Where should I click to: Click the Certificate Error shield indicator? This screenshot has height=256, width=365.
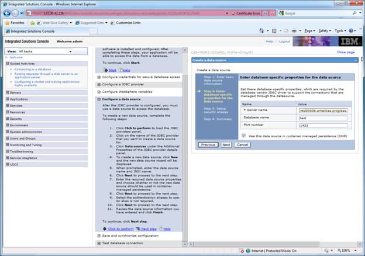227,13
